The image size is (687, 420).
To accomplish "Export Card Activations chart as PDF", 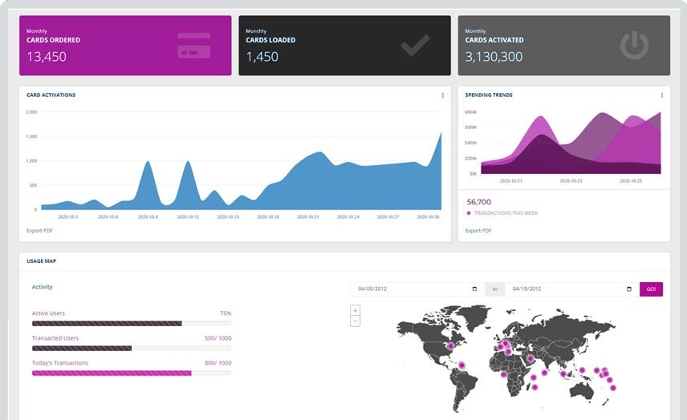I will (39, 231).
